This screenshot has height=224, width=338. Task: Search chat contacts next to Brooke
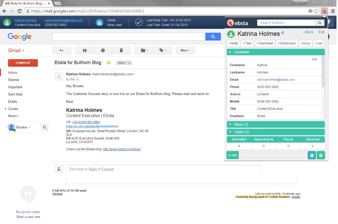tap(45, 127)
